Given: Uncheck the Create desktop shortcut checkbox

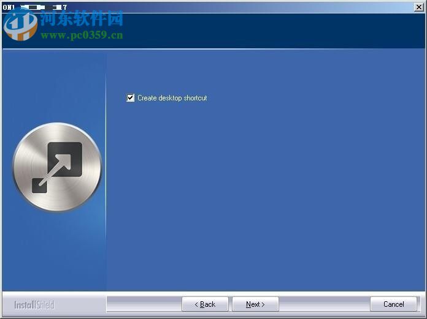Looking at the screenshot, I should (131, 98).
